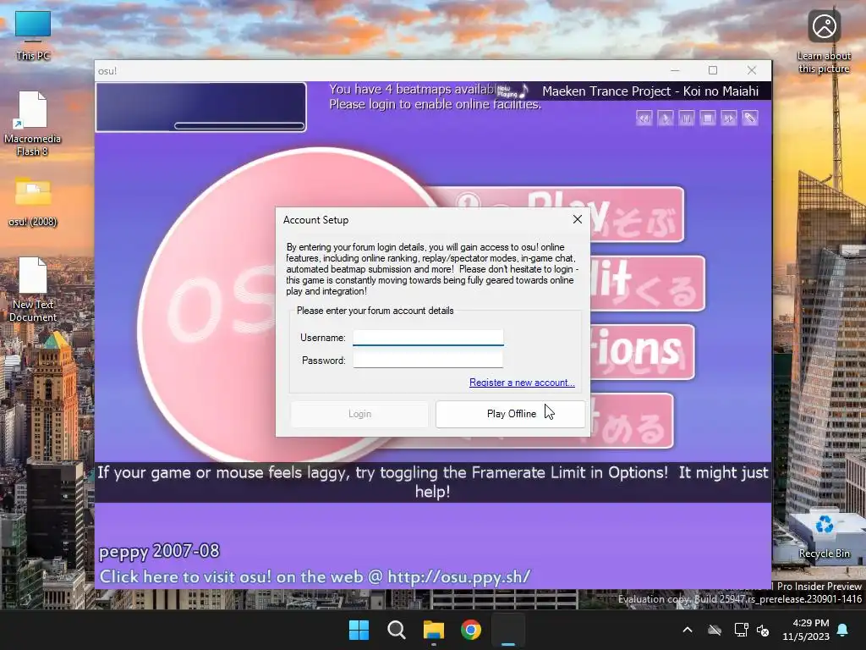Open File Explorer from the taskbar
This screenshot has width=866, height=650.
(434, 630)
